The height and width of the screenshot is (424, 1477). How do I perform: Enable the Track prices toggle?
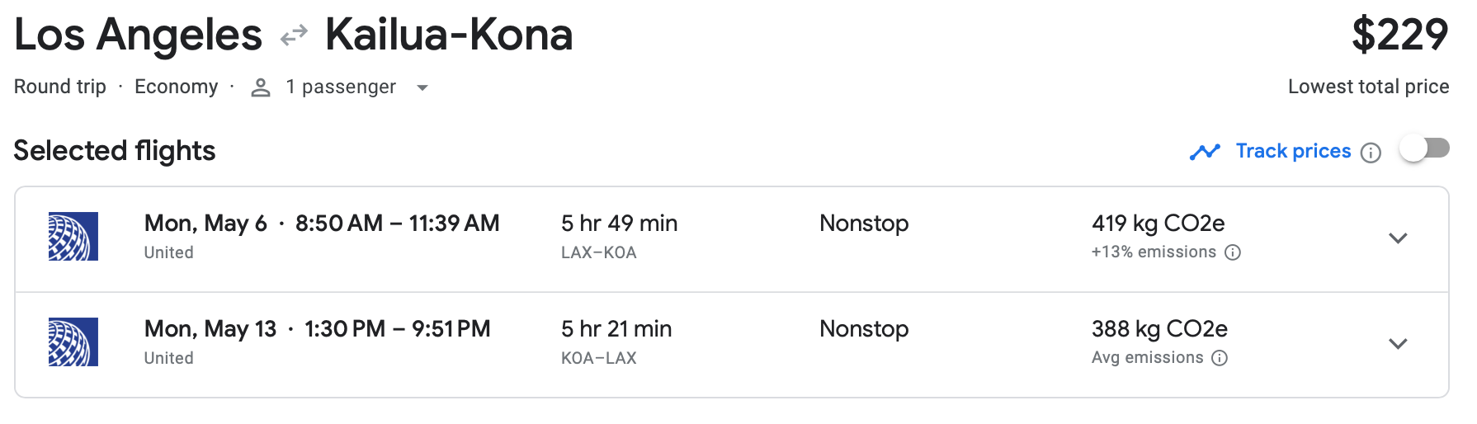[x=1424, y=149]
